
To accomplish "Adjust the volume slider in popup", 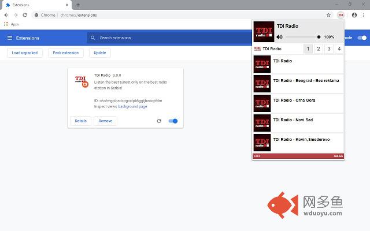I will 303,37.
